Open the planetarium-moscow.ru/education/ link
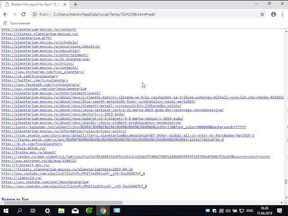The image size is (288, 216). (x=41, y=51)
